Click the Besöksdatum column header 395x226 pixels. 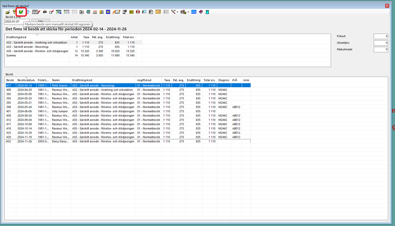coord(26,80)
